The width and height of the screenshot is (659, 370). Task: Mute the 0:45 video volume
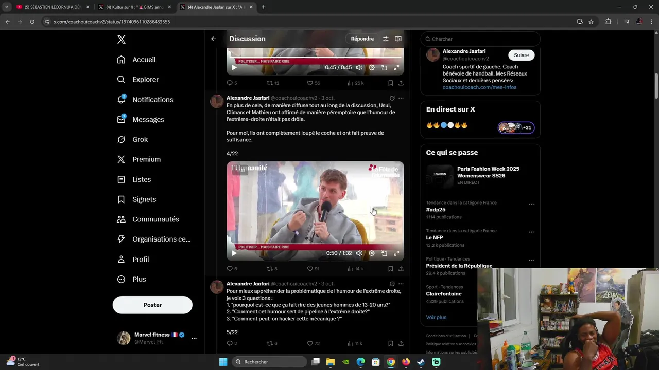(359, 68)
